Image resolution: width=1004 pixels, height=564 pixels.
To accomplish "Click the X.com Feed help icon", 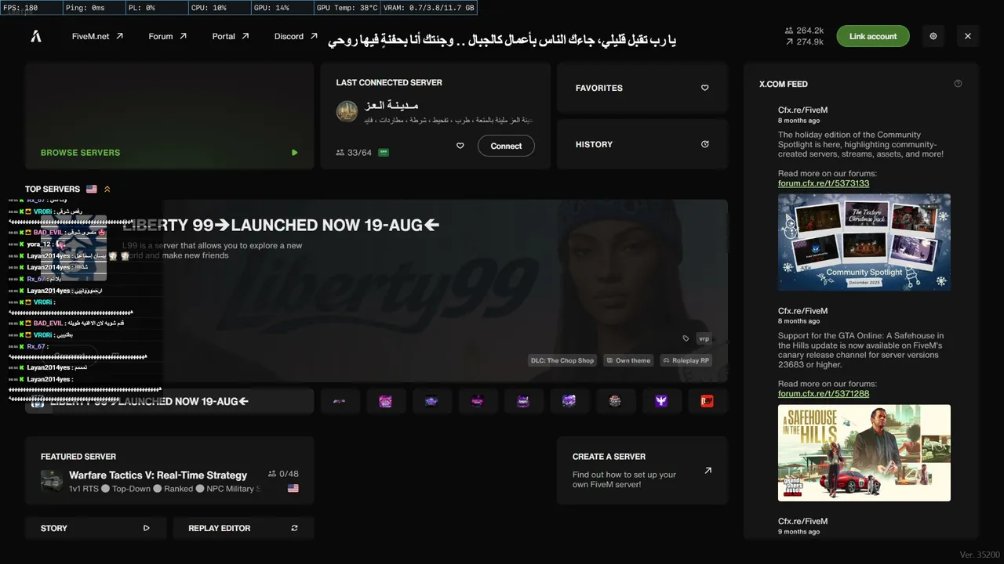I will [x=958, y=83].
